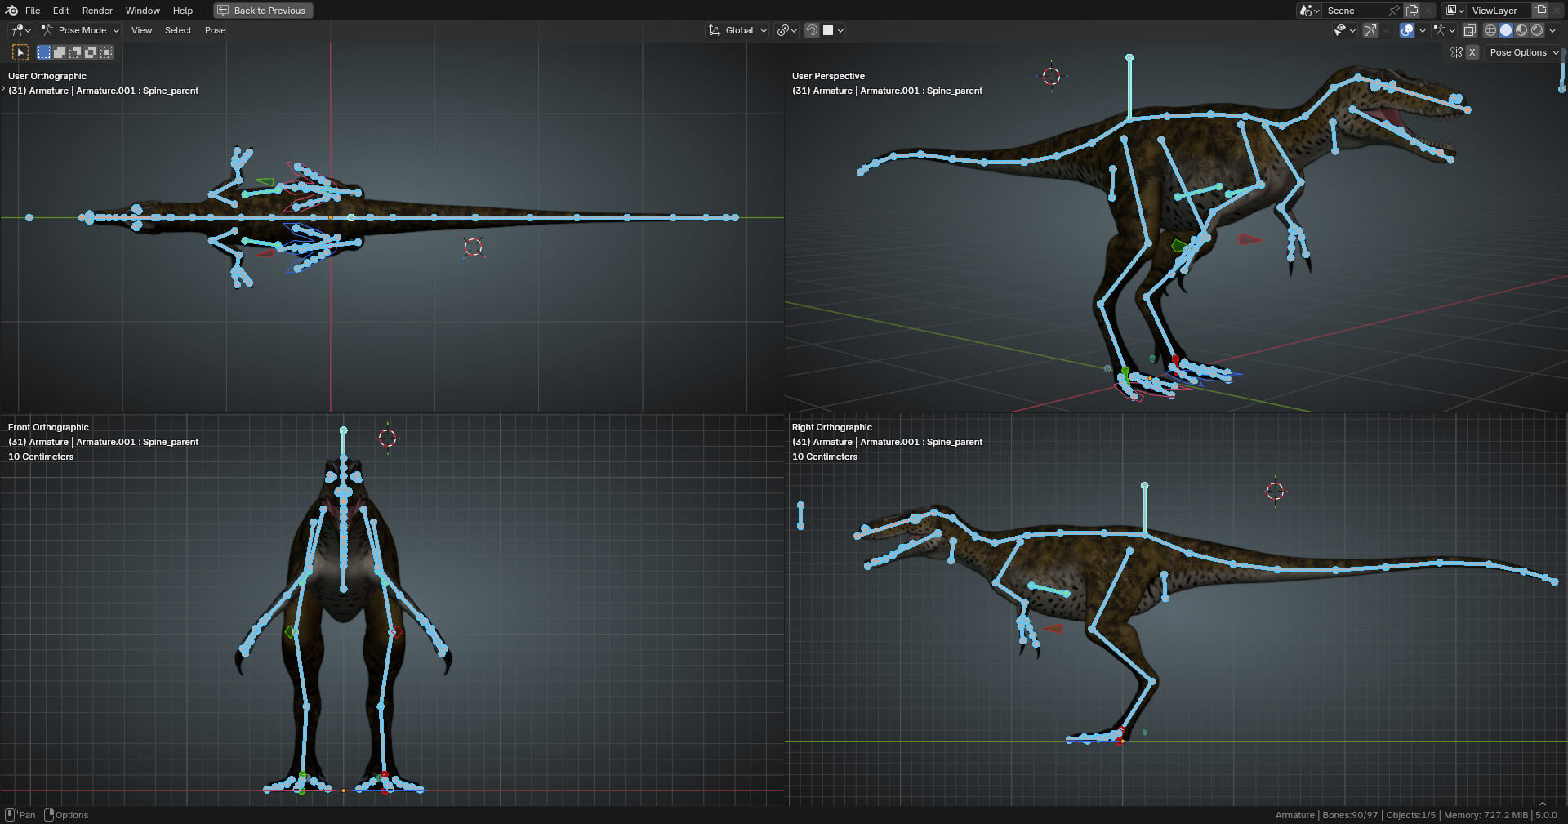Choose the Invert Selection mode icon

pos(91,52)
